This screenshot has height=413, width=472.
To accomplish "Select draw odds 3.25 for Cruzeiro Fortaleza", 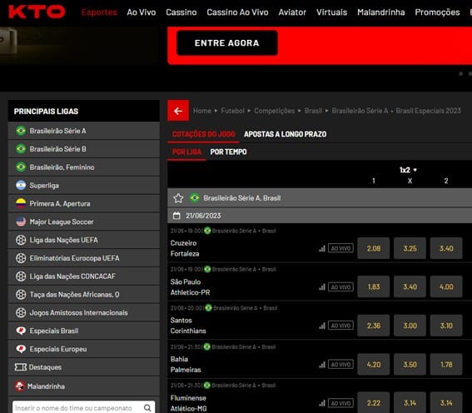I will coord(410,248).
